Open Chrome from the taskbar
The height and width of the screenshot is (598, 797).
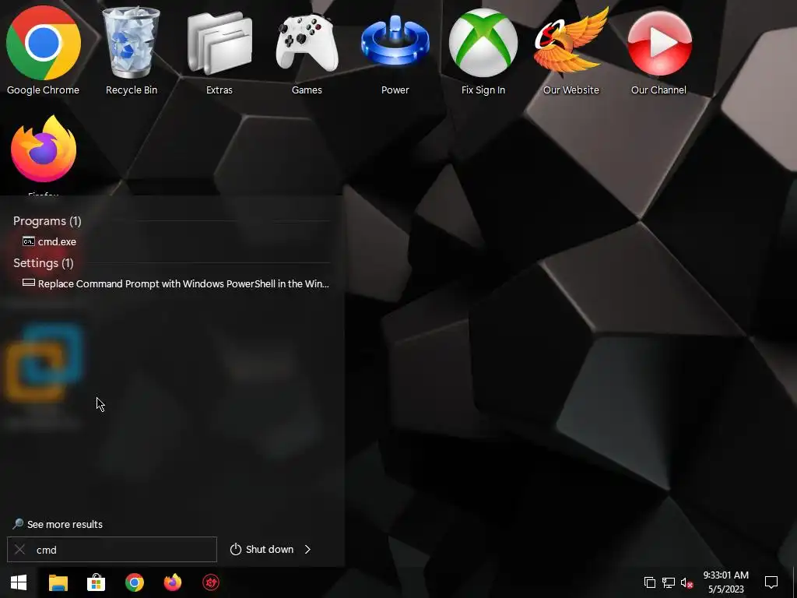(x=135, y=582)
